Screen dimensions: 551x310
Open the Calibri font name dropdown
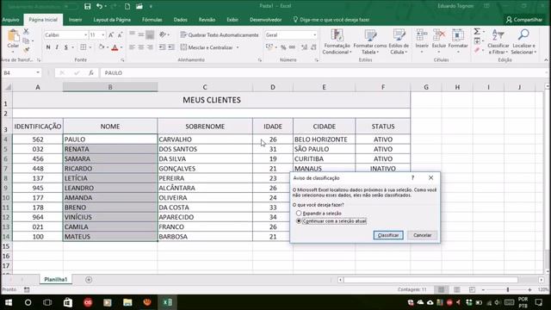(x=85, y=34)
